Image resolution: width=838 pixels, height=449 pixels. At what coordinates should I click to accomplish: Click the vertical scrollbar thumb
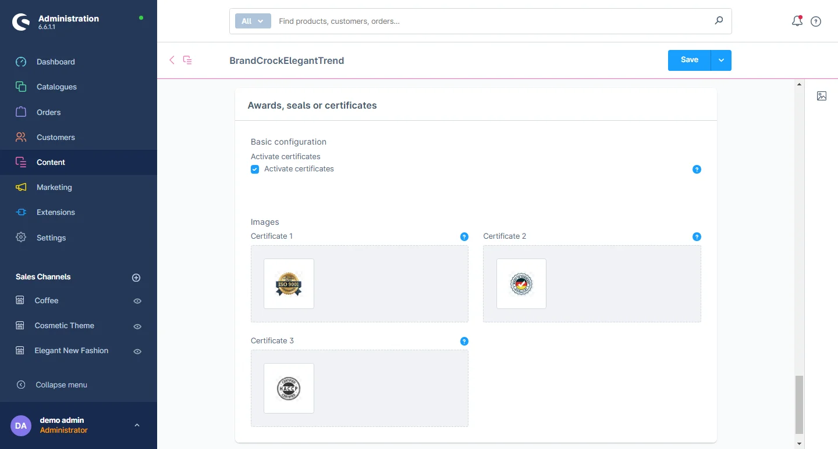pos(799,404)
